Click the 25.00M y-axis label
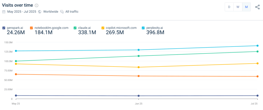The height and width of the screenshot is (110, 263). point(8,90)
